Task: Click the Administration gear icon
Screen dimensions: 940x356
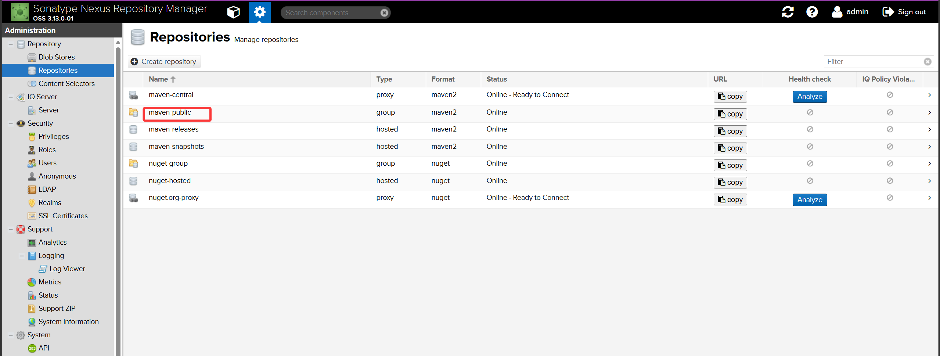Action: click(x=260, y=12)
